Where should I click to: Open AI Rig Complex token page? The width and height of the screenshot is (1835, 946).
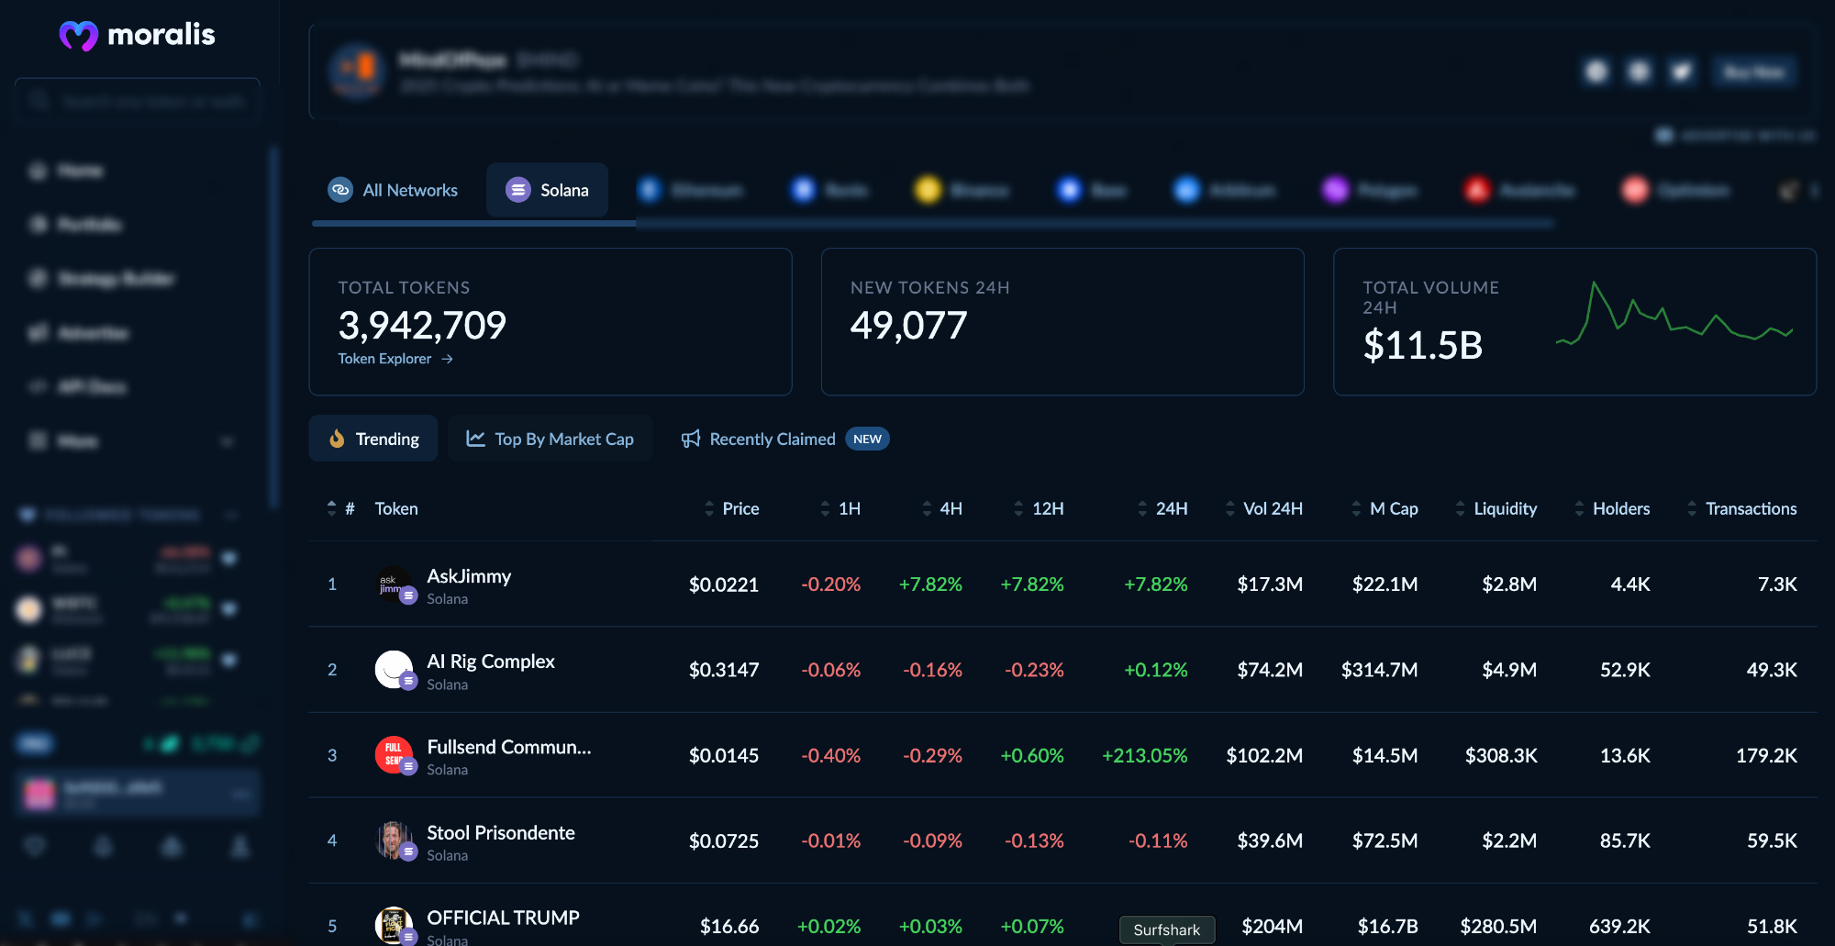click(x=491, y=662)
